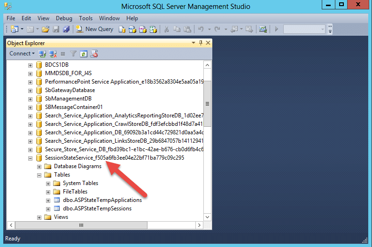Open the File menu
The image size is (372, 247).
(x=11, y=18)
